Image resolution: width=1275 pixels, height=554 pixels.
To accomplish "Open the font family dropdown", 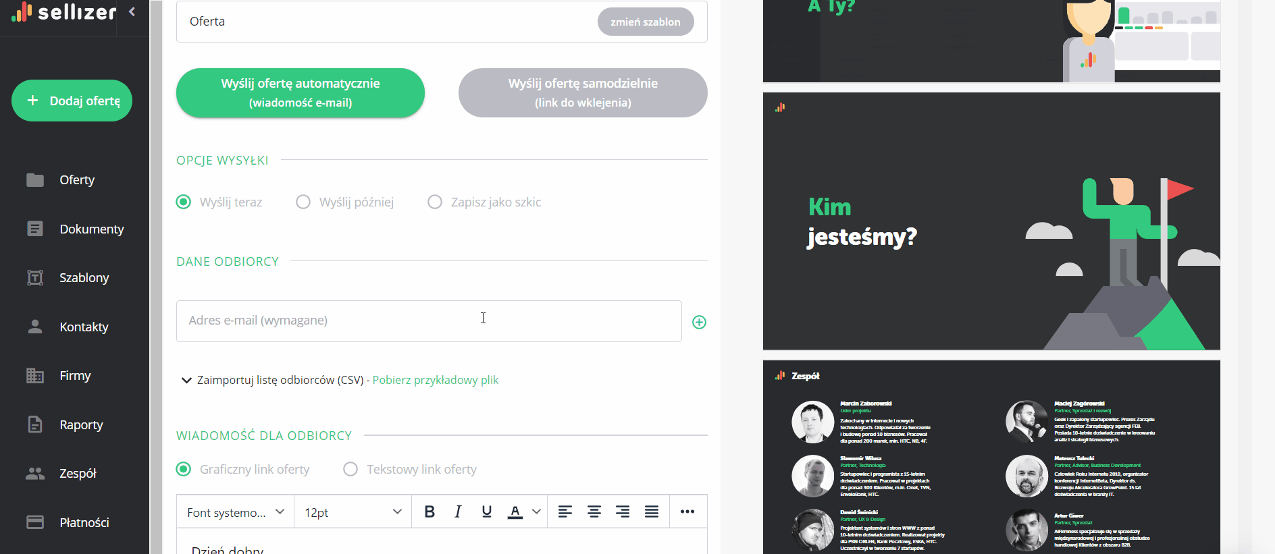I will coord(235,512).
